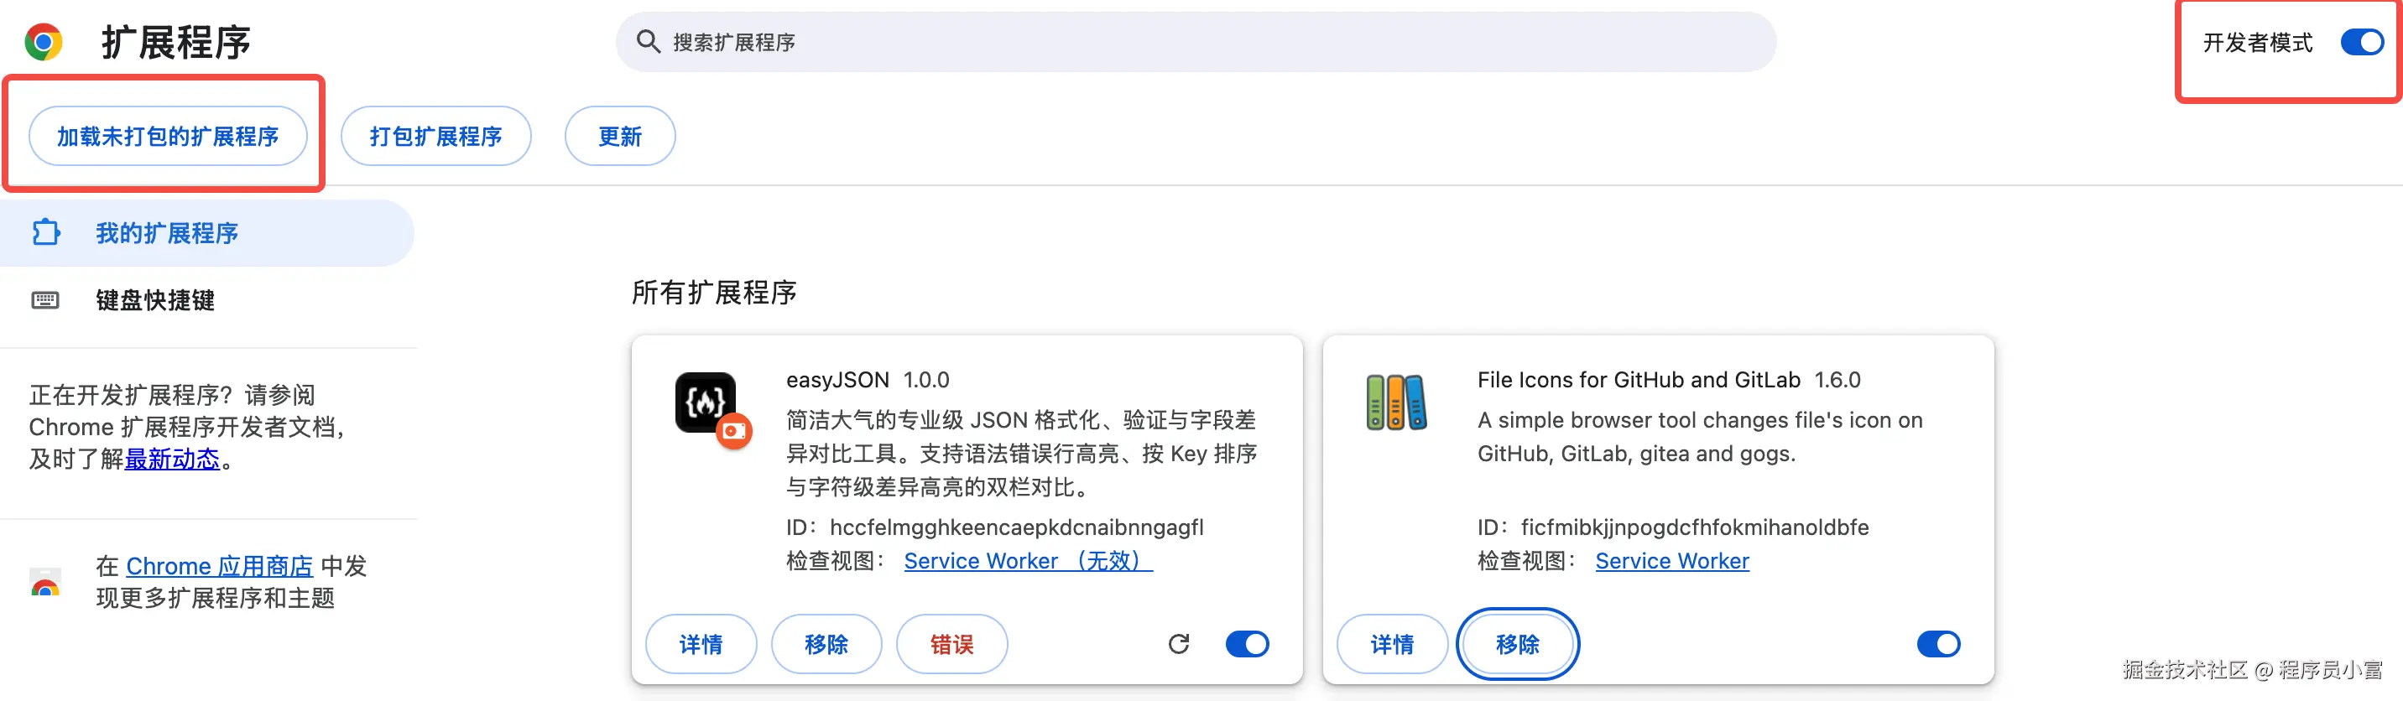Reload the easyJSON extension
Image resolution: width=2403 pixels, height=701 pixels.
tap(1178, 644)
